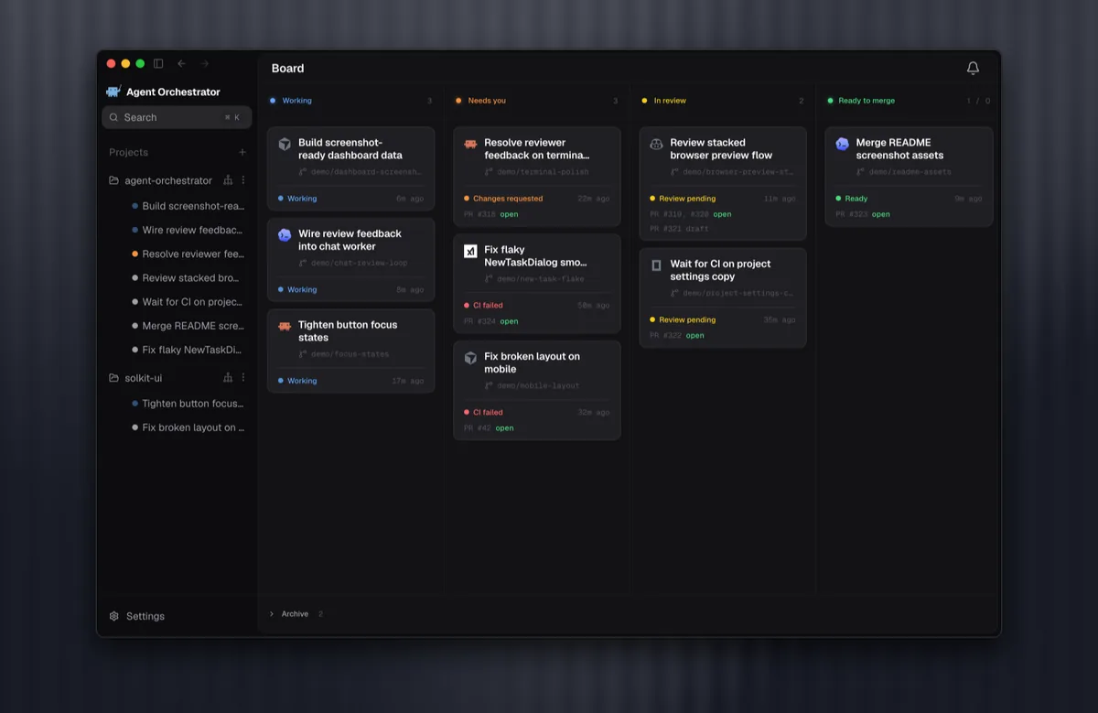Open sidebar task Fix flaky NewTaskDi...
This screenshot has height=713, width=1098.
pyautogui.click(x=188, y=349)
